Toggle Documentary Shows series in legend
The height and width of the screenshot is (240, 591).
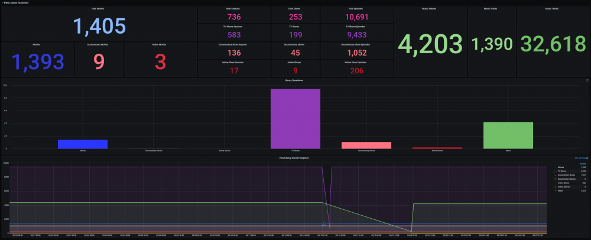point(566,175)
